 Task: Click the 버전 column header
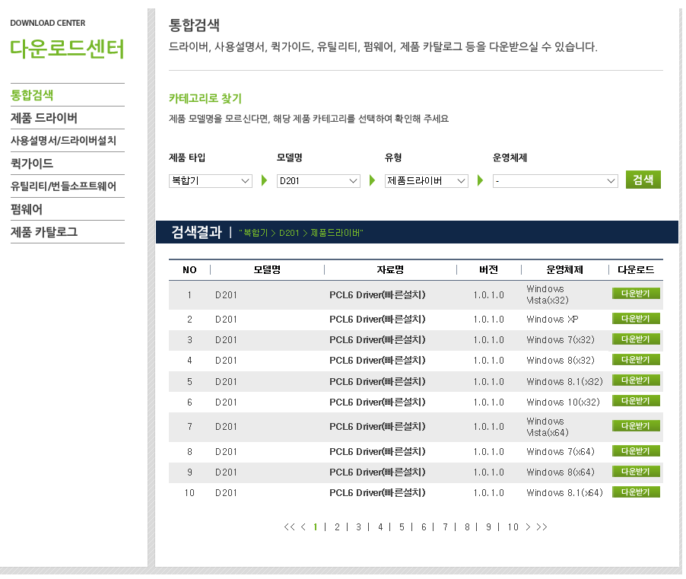pyautogui.click(x=489, y=269)
